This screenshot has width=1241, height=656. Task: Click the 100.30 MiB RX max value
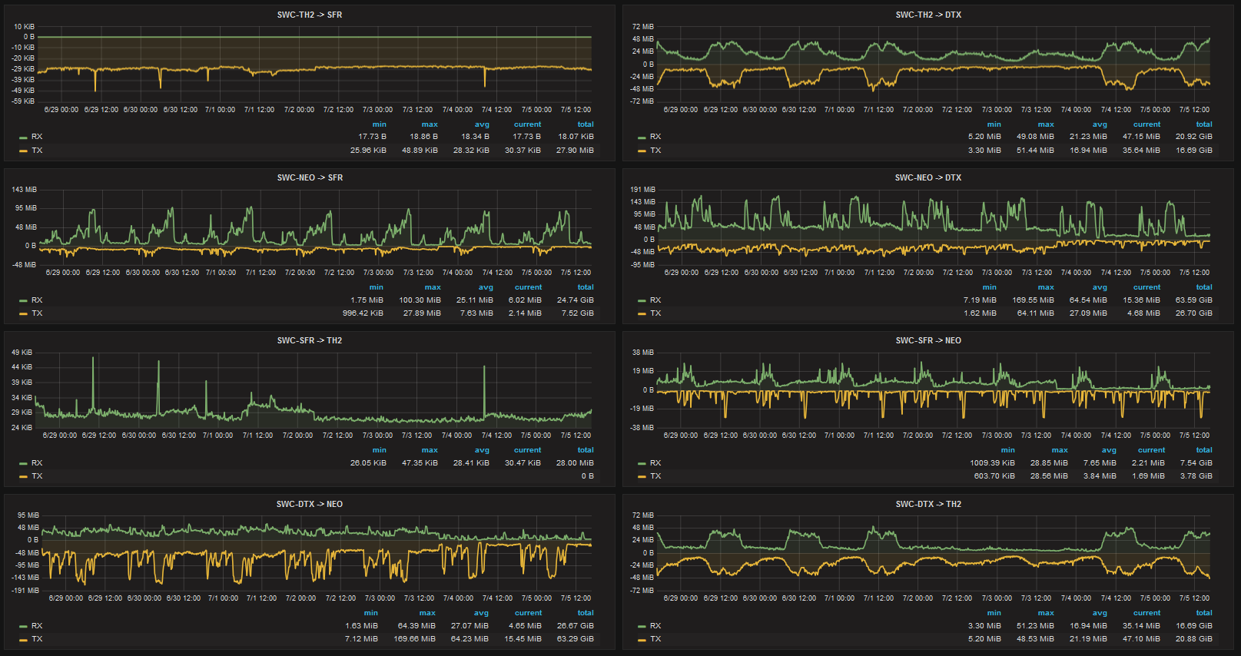pos(420,300)
